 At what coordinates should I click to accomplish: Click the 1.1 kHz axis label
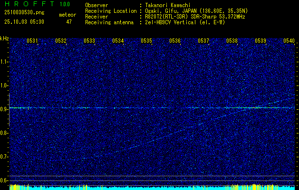point(4,62)
